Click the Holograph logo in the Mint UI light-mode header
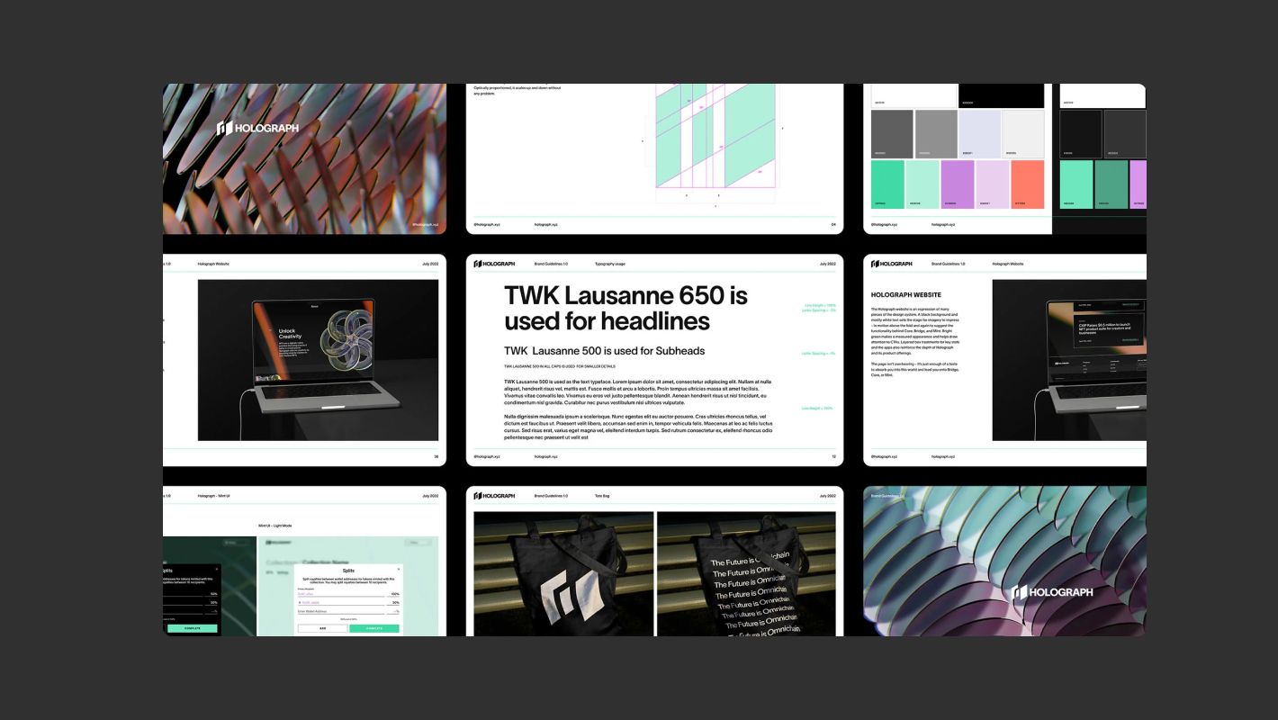 click(268, 543)
